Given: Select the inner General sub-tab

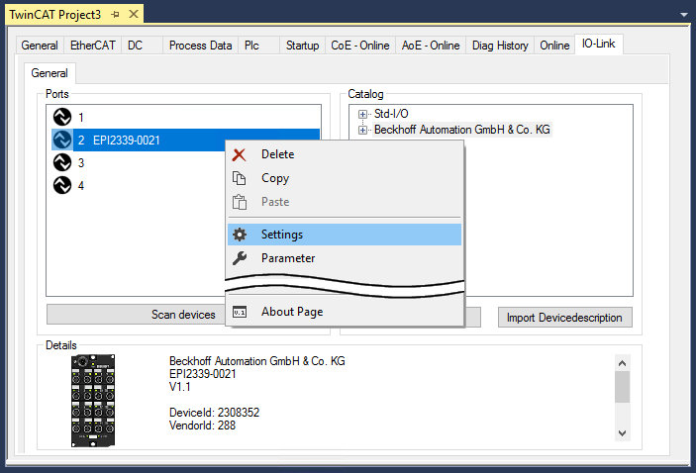Looking at the screenshot, I should [50, 73].
